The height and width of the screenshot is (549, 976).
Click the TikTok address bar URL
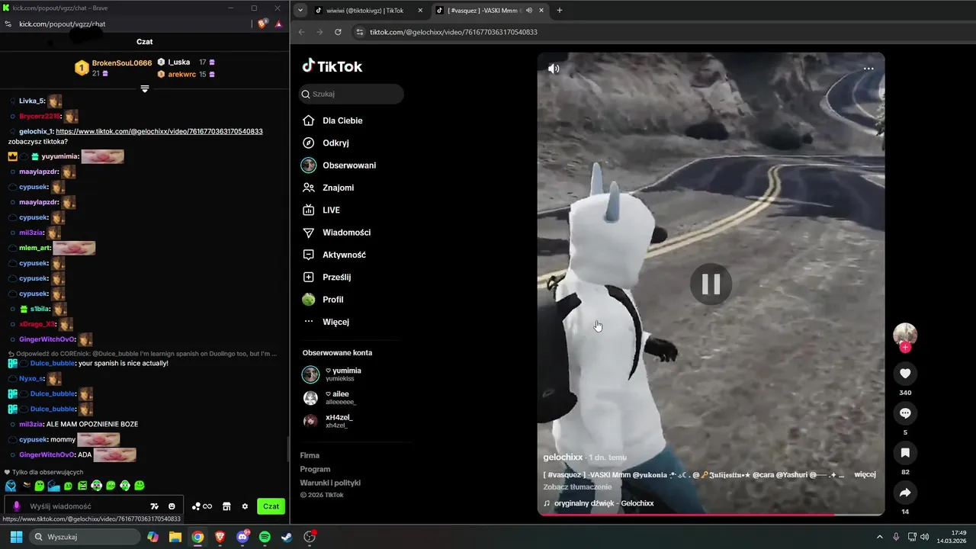(454, 32)
